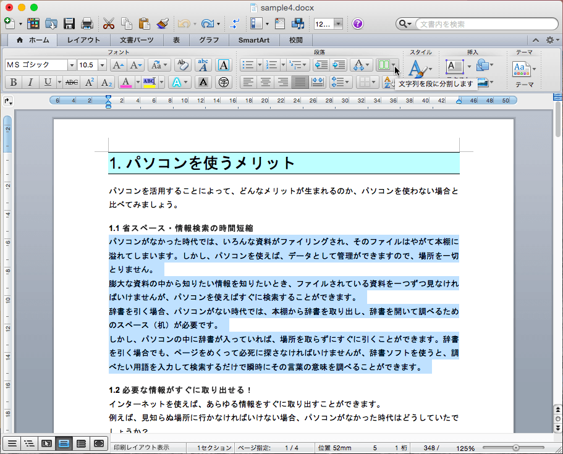Click the phonetic guide abc icon
Screen dimensions: 563x454
pos(203,65)
